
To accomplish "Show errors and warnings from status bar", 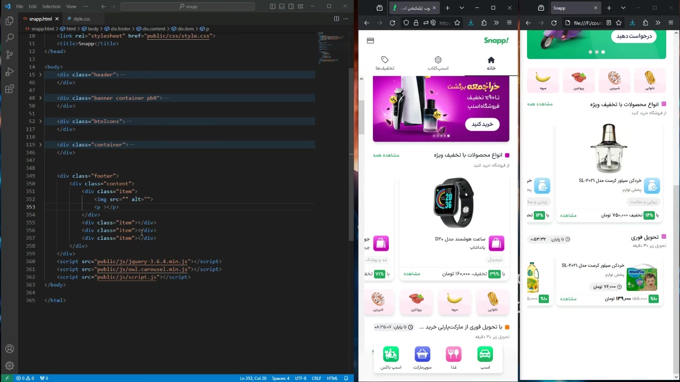I will click(25, 378).
